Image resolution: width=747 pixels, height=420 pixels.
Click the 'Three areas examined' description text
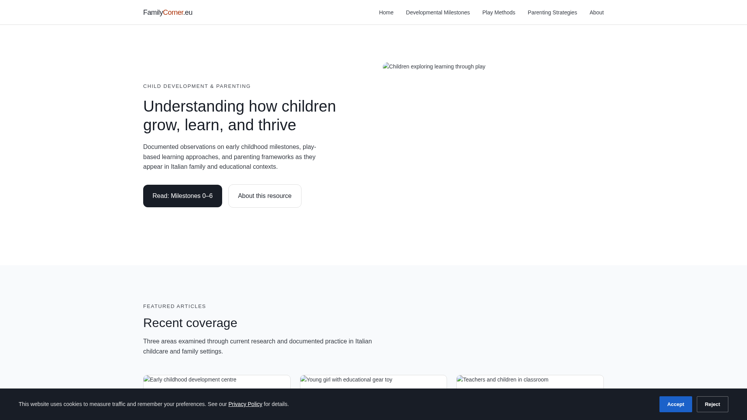tap(258, 346)
